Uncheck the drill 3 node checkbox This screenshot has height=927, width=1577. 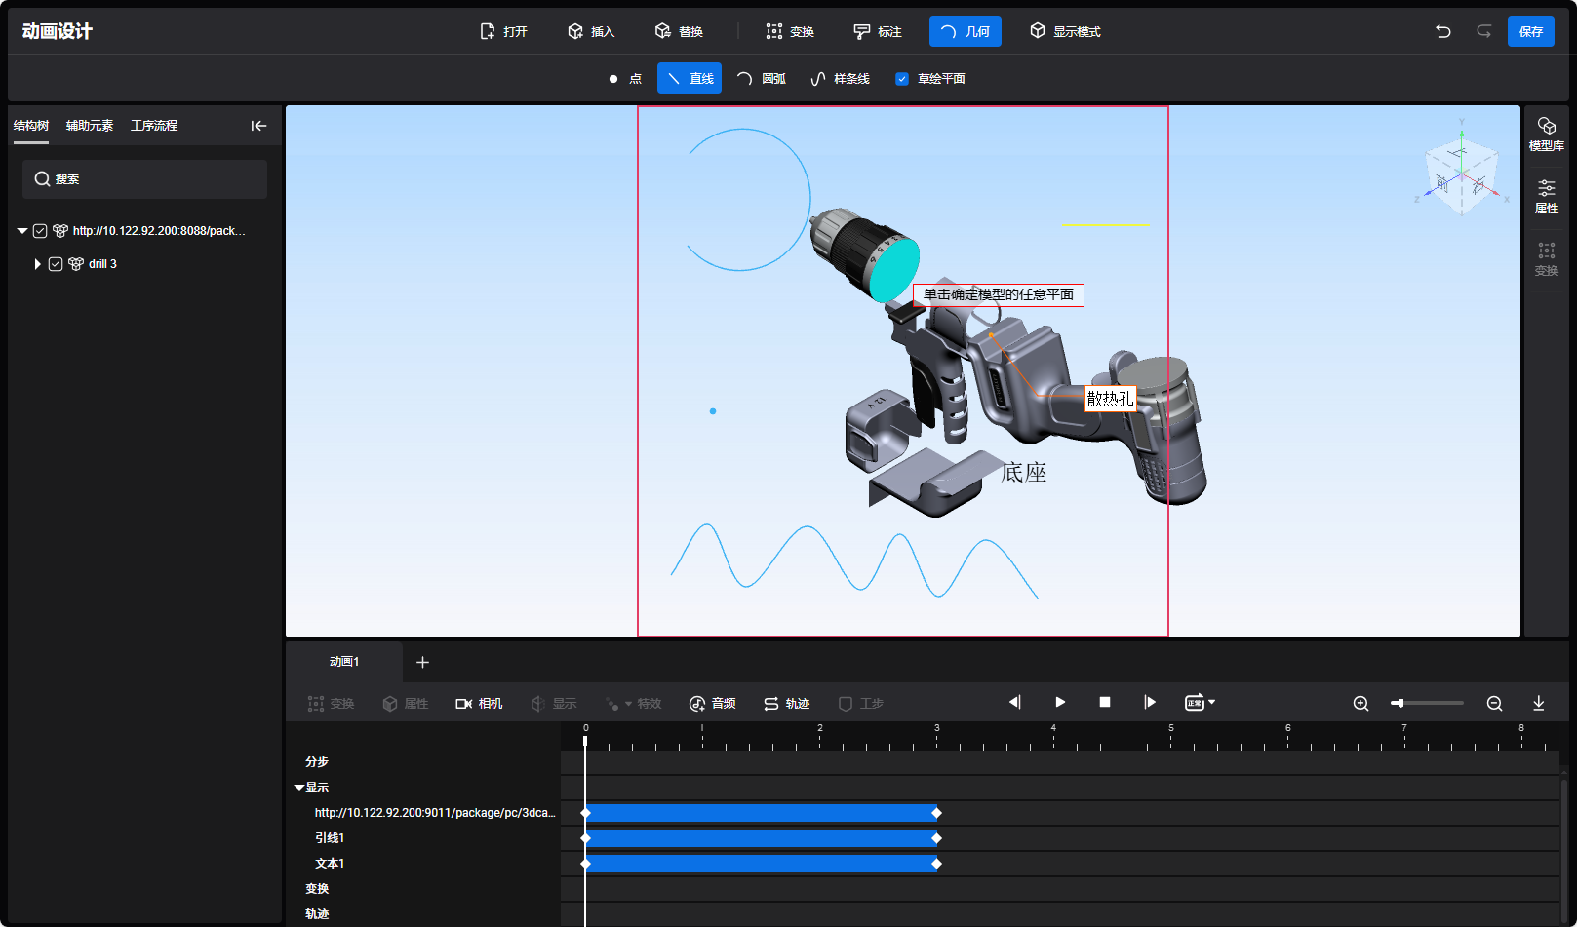56,264
